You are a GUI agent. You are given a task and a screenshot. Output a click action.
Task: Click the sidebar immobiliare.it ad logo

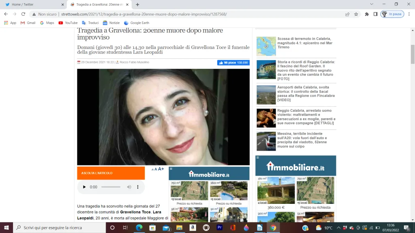tap(295, 166)
